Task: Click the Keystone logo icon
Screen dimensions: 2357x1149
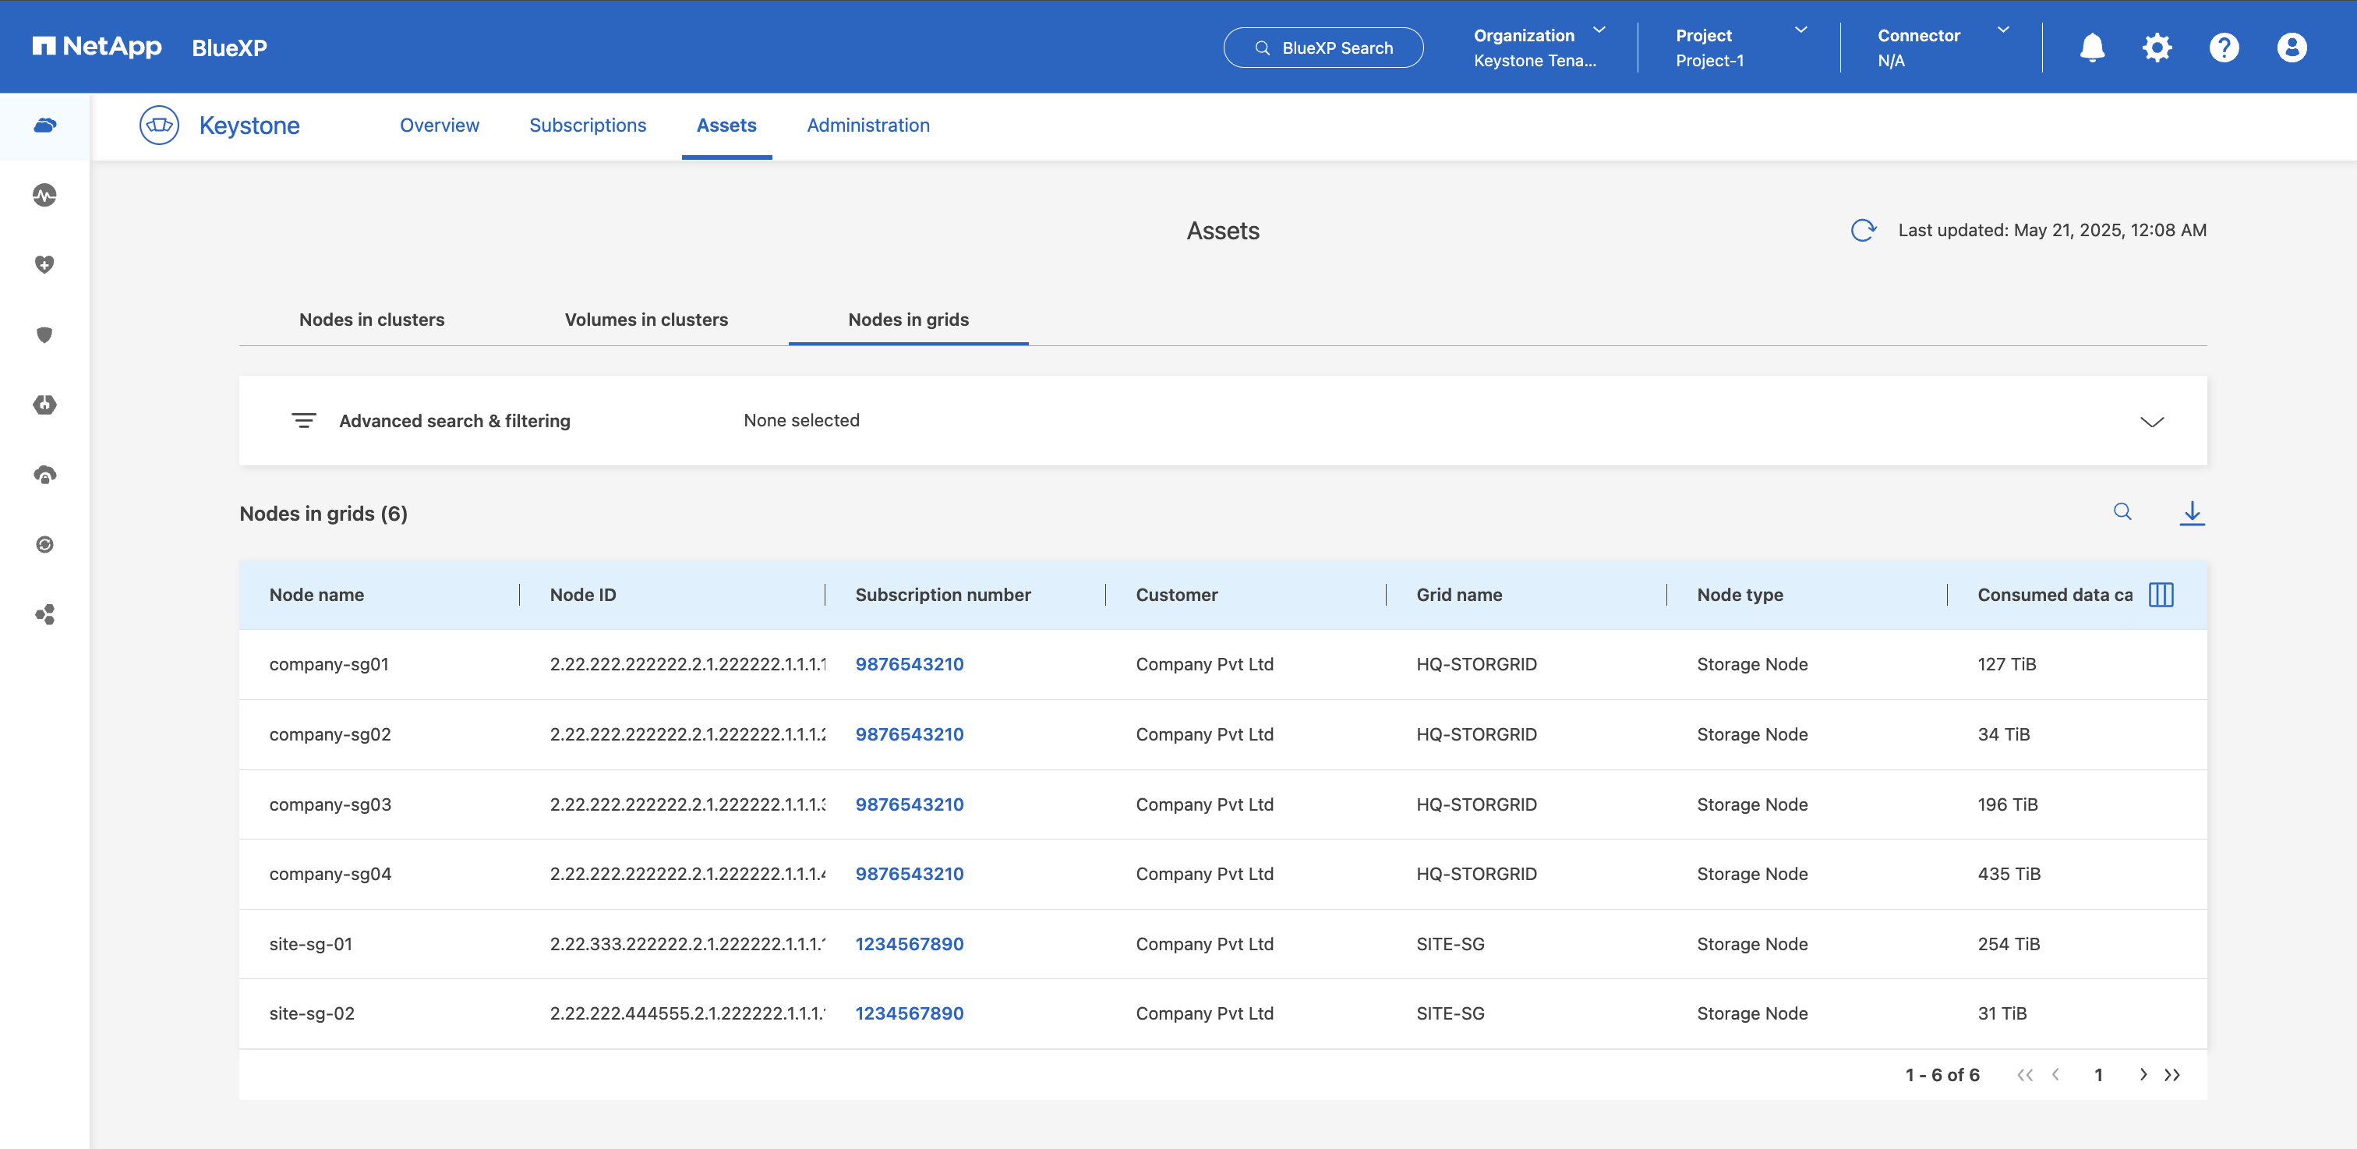Action: [x=159, y=126]
